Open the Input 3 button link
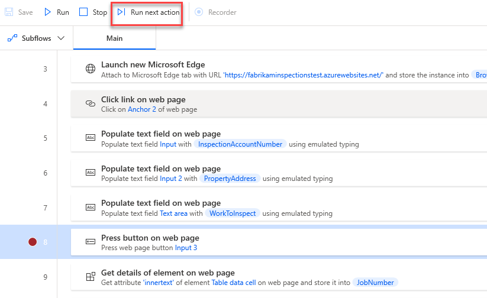 [186, 248]
